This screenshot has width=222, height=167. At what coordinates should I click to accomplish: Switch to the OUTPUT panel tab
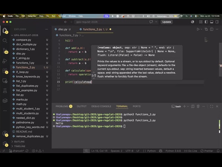click(x=82, y=106)
